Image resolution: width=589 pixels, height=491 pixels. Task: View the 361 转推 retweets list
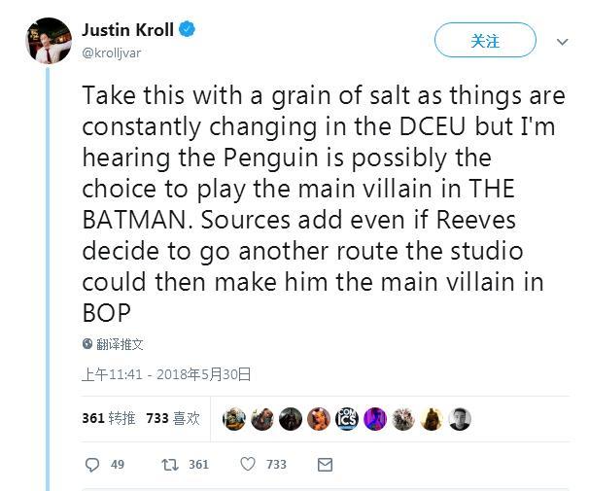109,419
